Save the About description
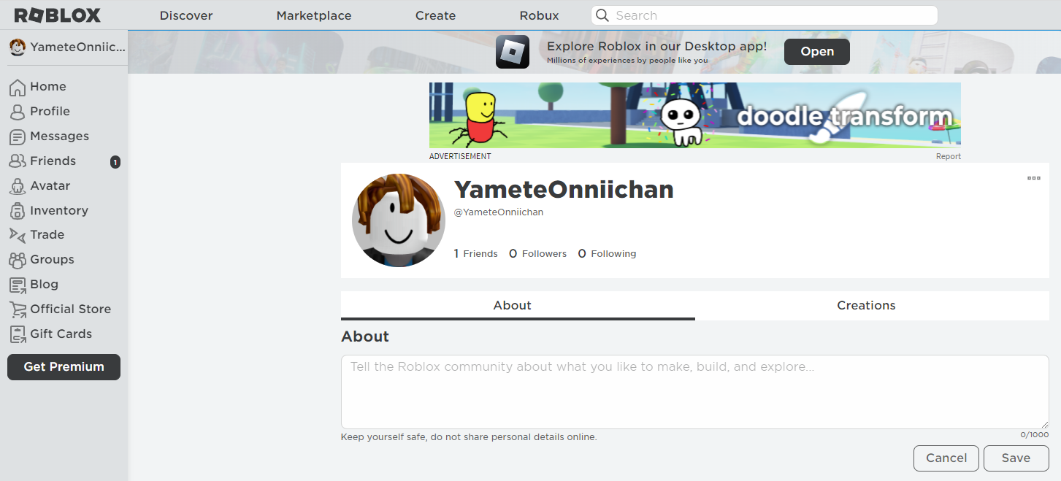The image size is (1061, 481). 1016,458
